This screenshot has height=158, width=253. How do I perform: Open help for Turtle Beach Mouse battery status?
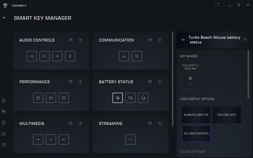(x=245, y=40)
